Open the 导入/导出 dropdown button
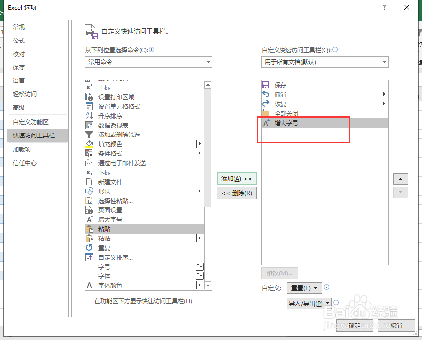This screenshot has width=422, height=340. coord(309,303)
